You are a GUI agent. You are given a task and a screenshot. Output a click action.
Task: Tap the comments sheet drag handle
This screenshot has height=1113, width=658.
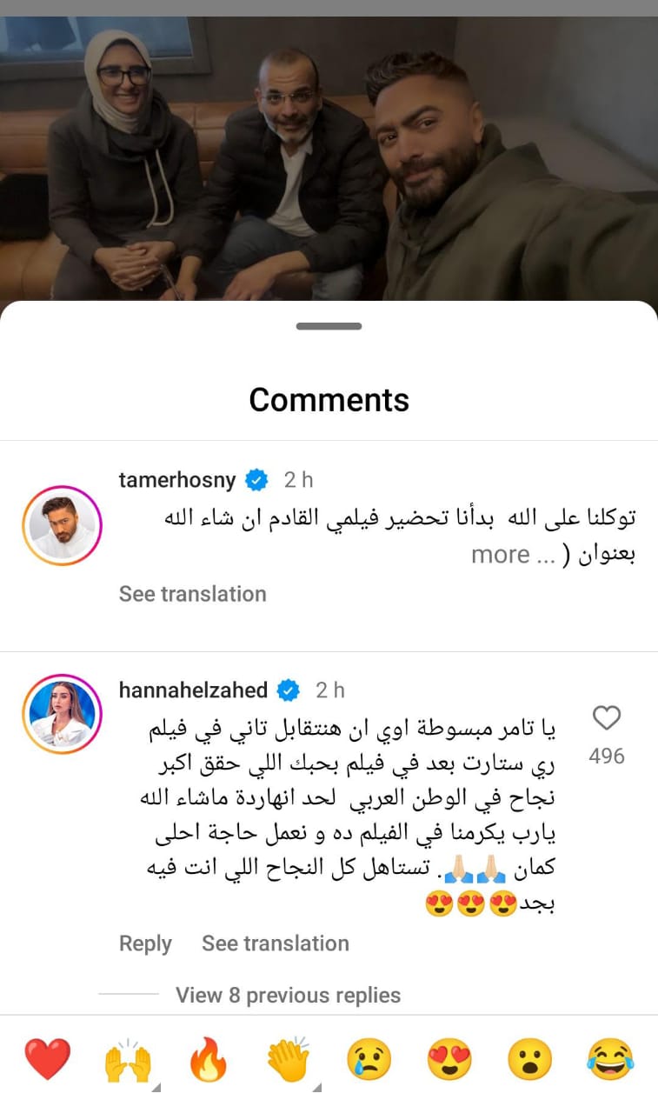pyautogui.click(x=329, y=326)
